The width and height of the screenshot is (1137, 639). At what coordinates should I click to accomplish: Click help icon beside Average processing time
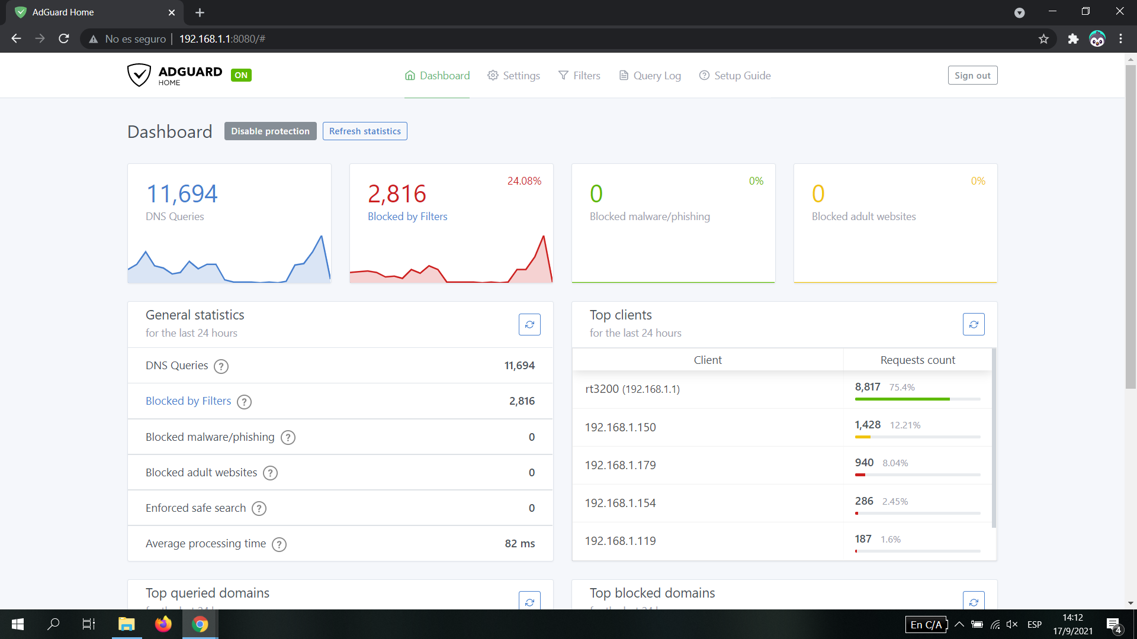pos(279,544)
